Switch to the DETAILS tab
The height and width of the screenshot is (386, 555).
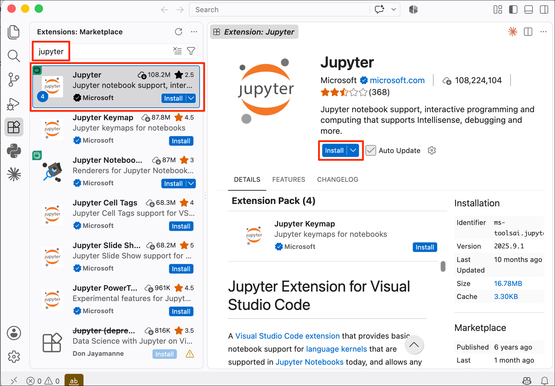click(247, 179)
